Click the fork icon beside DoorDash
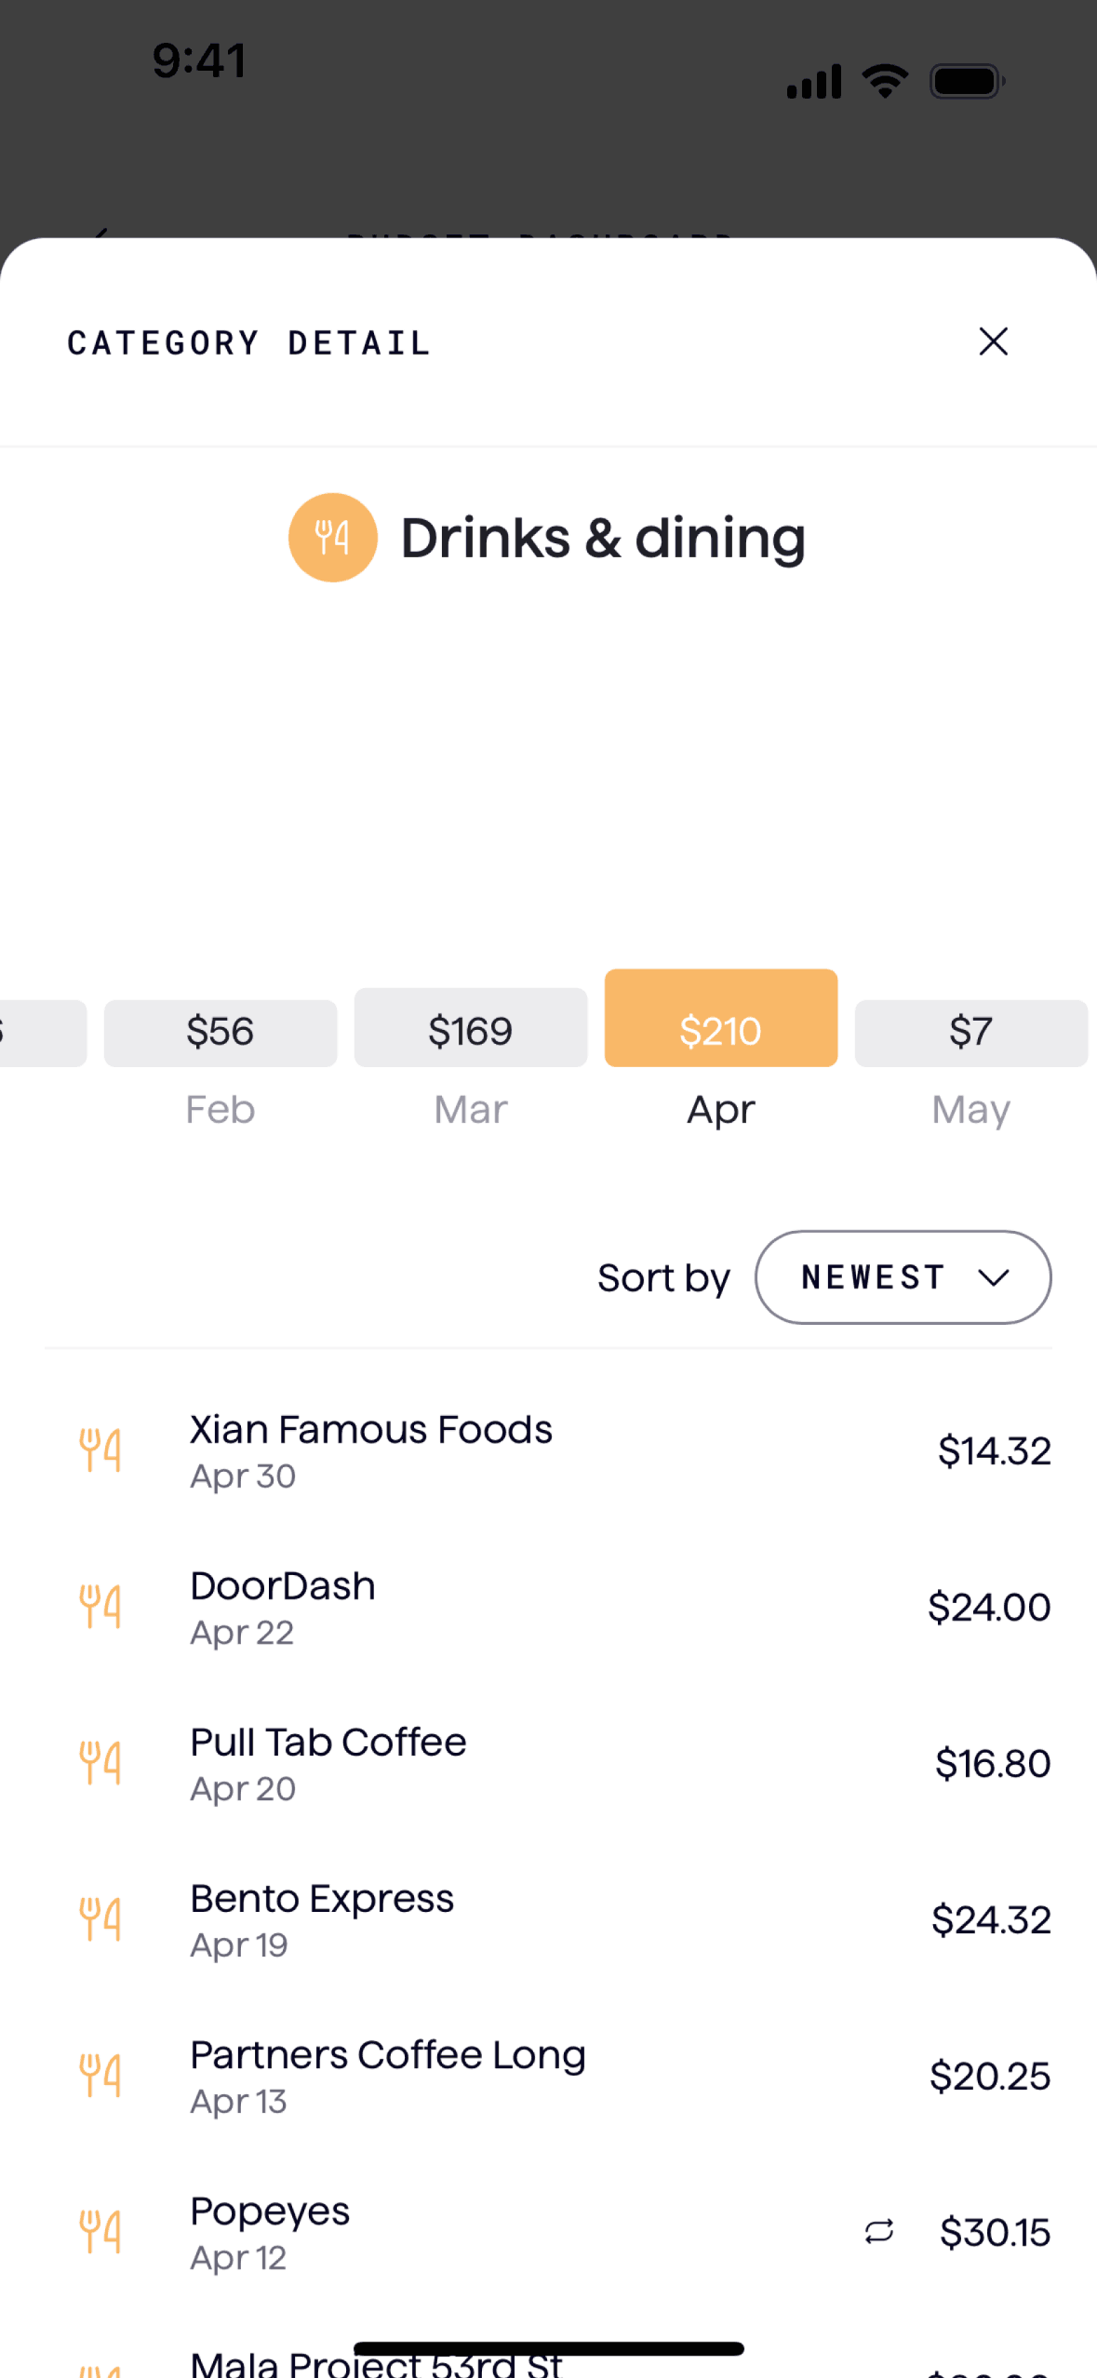The height and width of the screenshot is (2378, 1097). pyautogui.click(x=100, y=1606)
